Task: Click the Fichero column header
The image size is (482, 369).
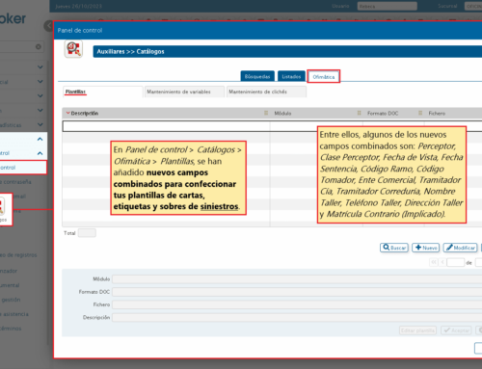Action: [x=437, y=113]
